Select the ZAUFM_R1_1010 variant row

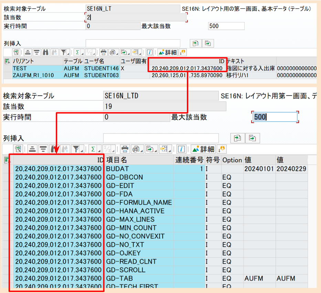tap(33, 75)
